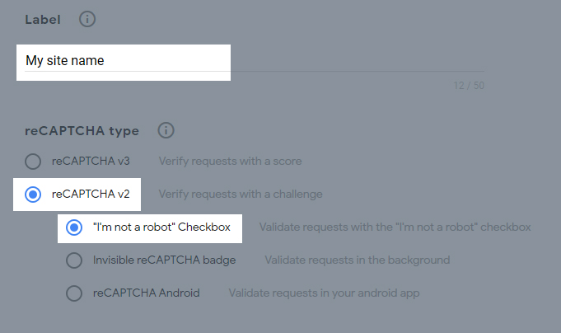The image size is (561, 333).
Task: Click the "I'm not a robot" Checkbox label
Action: (161, 227)
